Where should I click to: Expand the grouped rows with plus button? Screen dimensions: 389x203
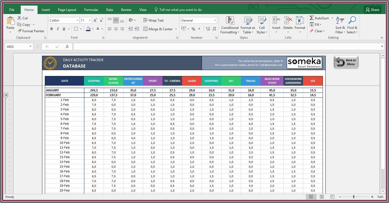tap(6, 95)
